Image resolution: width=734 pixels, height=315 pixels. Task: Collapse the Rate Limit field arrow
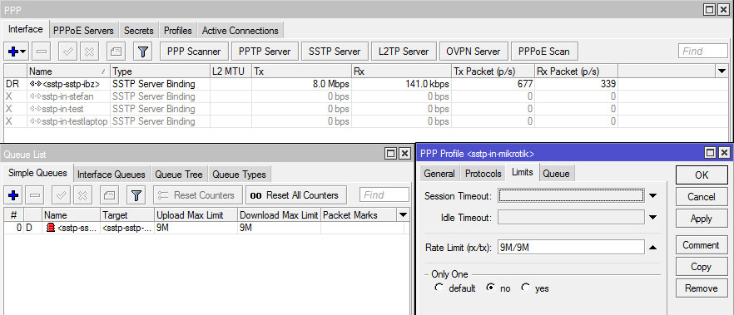point(652,248)
